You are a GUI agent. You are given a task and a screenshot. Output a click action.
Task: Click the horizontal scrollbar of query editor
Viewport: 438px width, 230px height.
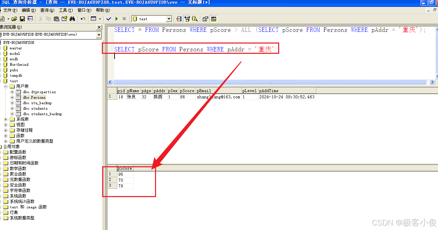(x=270, y=82)
